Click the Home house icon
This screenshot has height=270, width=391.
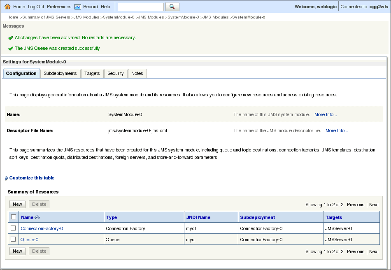pyautogui.click(x=7, y=7)
